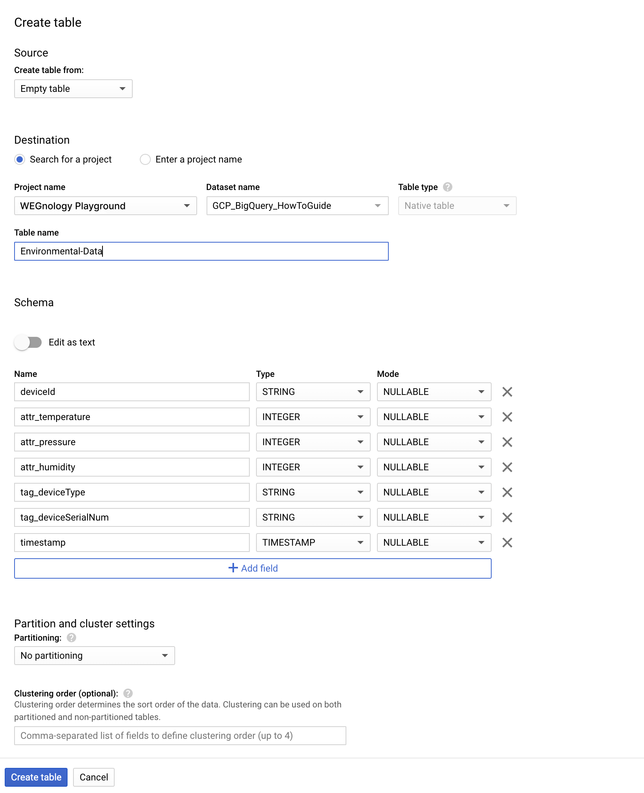The height and width of the screenshot is (793, 644).
Task: Remove the timestamp field row
Action: point(507,543)
